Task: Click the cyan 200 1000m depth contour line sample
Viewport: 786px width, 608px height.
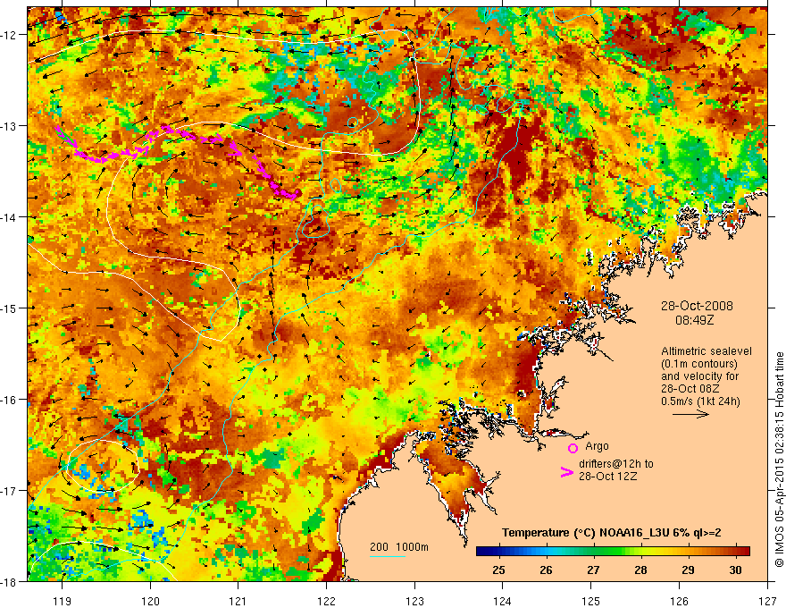Action: (x=388, y=556)
